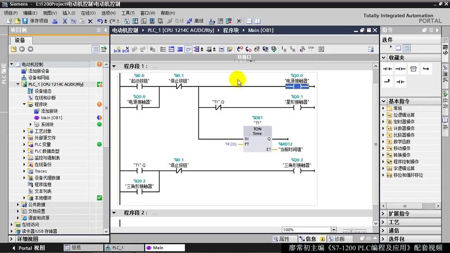Viewport: 450px width, 253px height.
Task: Collapse the 程序块 folder node
Action: point(24,104)
